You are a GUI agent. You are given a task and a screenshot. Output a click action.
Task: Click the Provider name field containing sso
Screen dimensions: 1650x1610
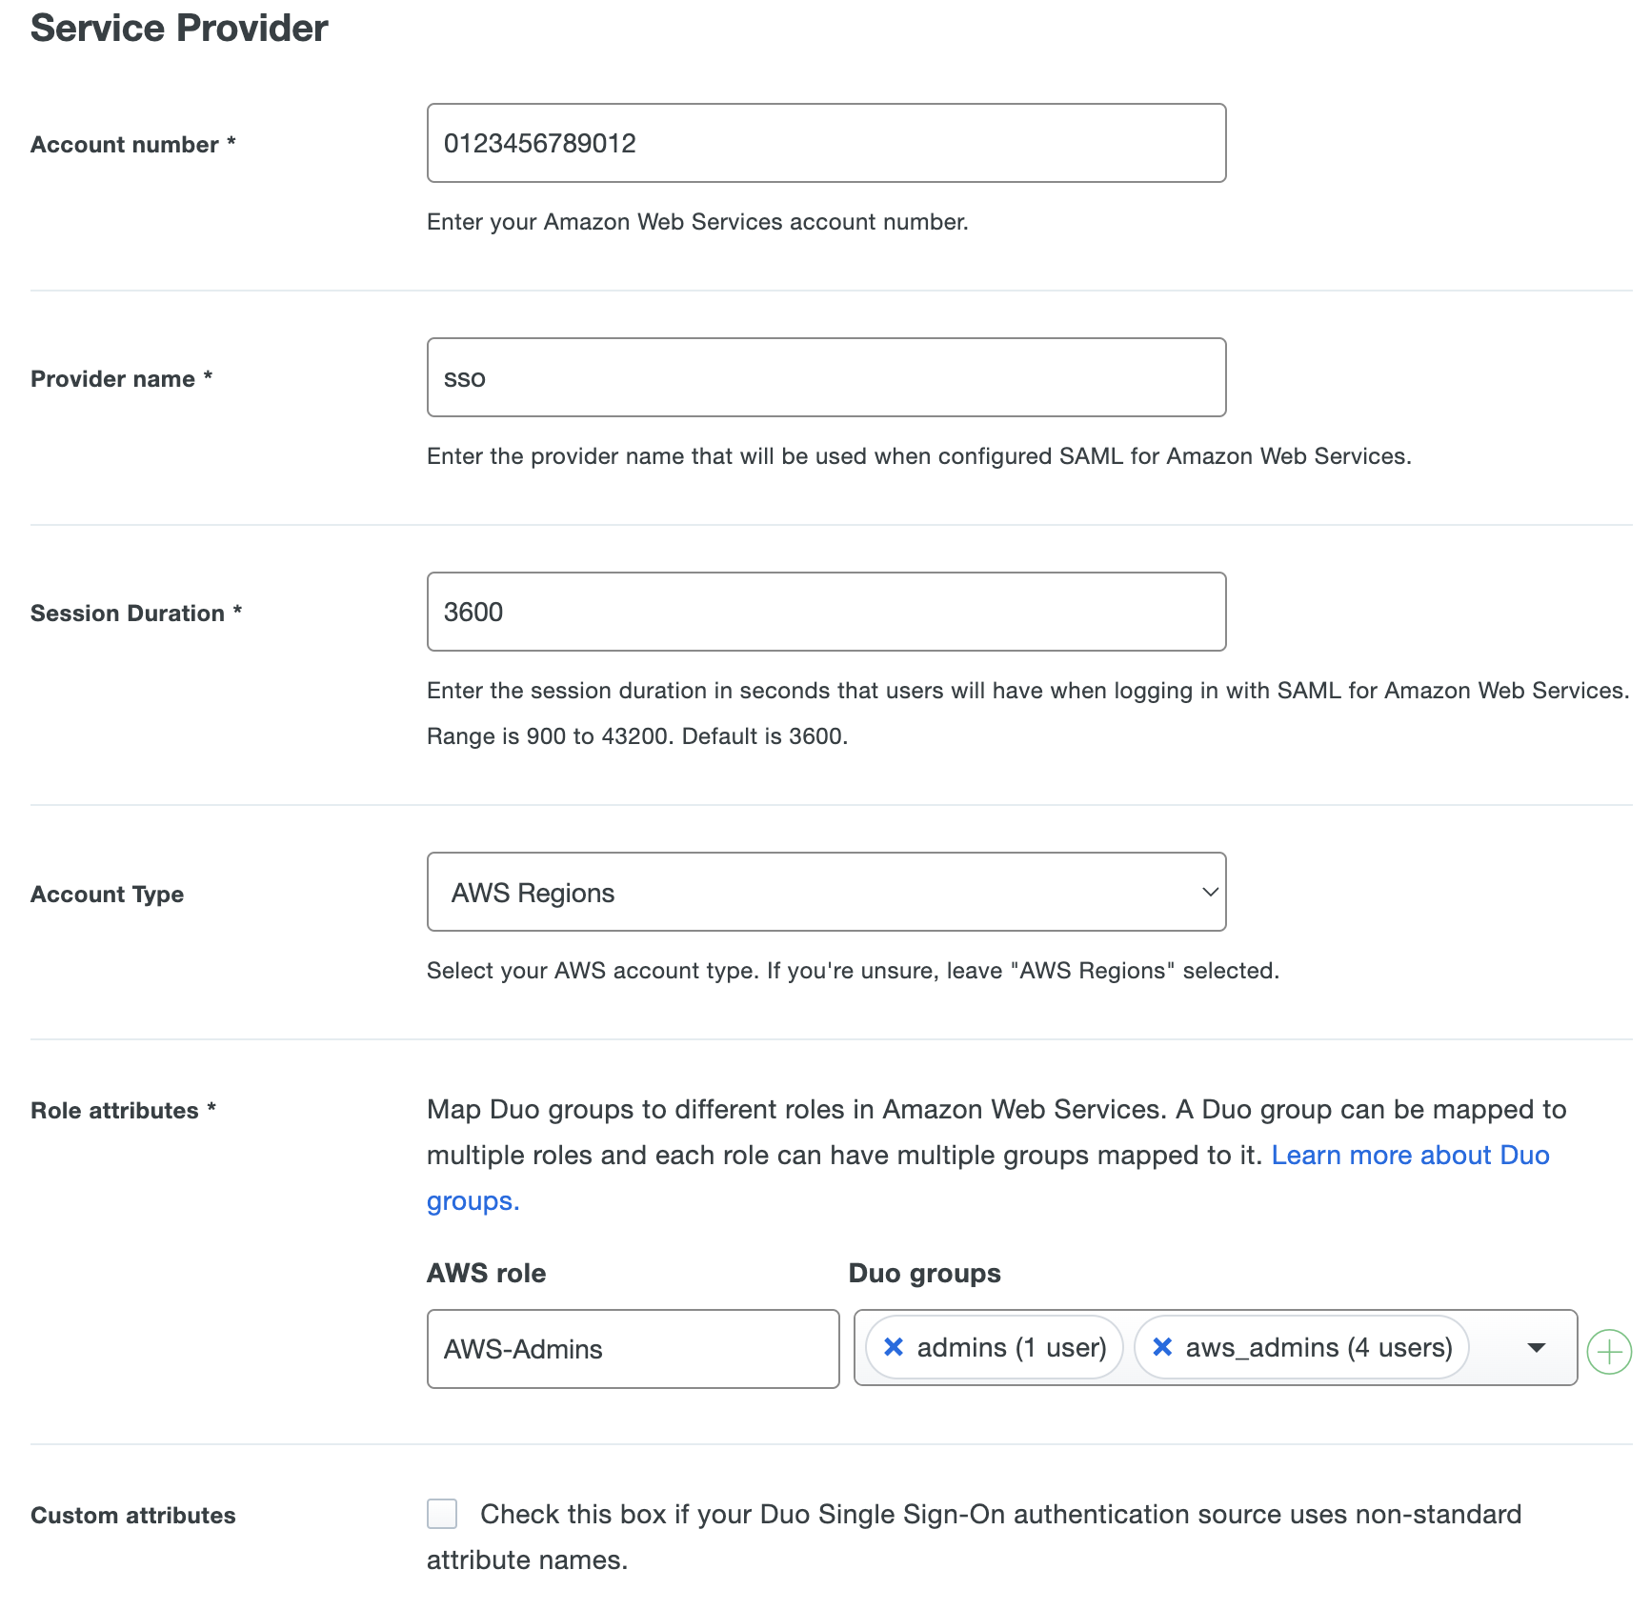pos(825,377)
